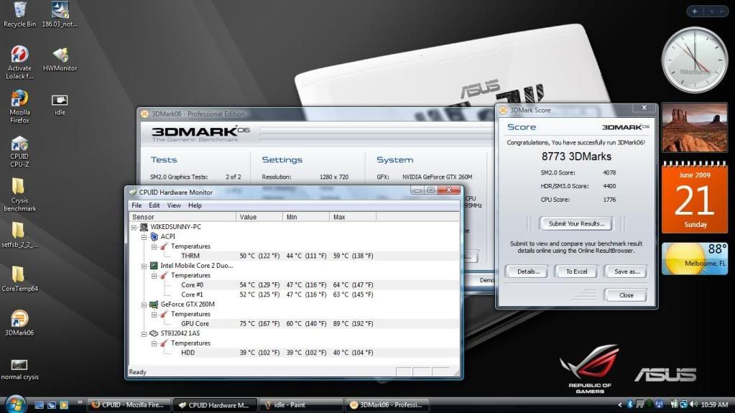Show hidden tray icons arrow
This screenshot has width=735, height=413.
(620, 404)
